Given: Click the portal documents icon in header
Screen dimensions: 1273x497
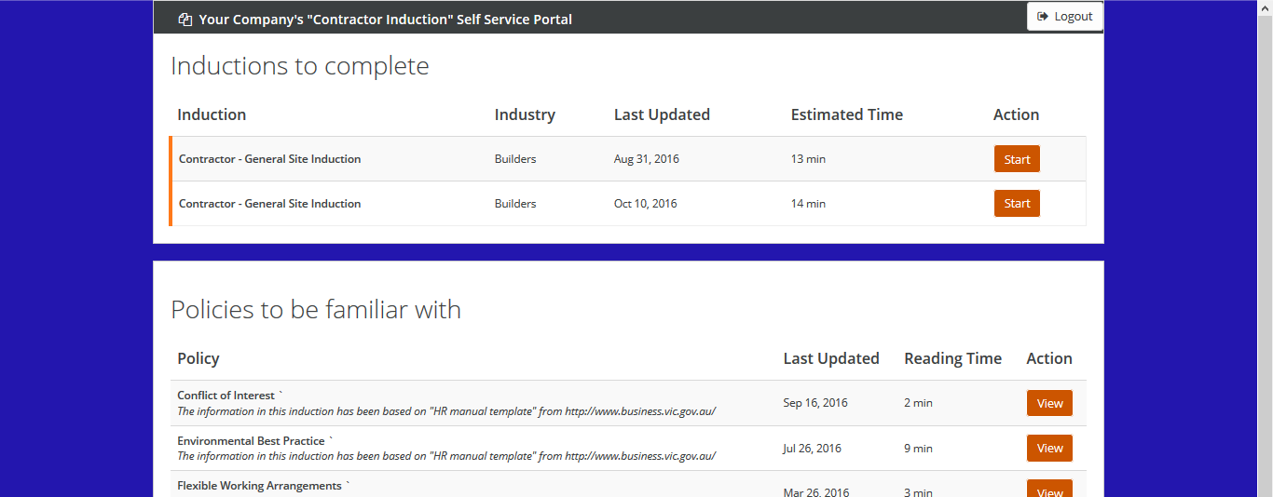Looking at the screenshot, I should (x=185, y=20).
